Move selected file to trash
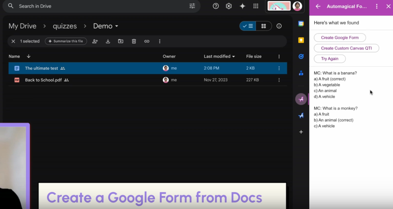The width and height of the screenshot is (393, 209). point(134,41)
